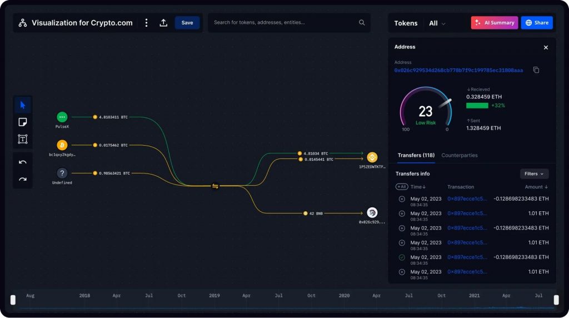Viewport: 569px width, 318px height.
Task: Select the text box tool
Action: [x=23, y=139]
